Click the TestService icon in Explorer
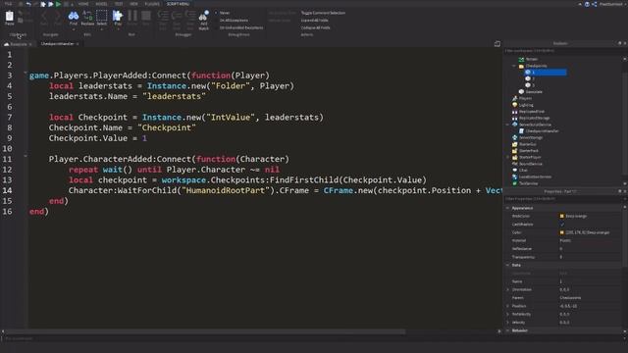Screen dimensions: 628x353 (514, 183)
